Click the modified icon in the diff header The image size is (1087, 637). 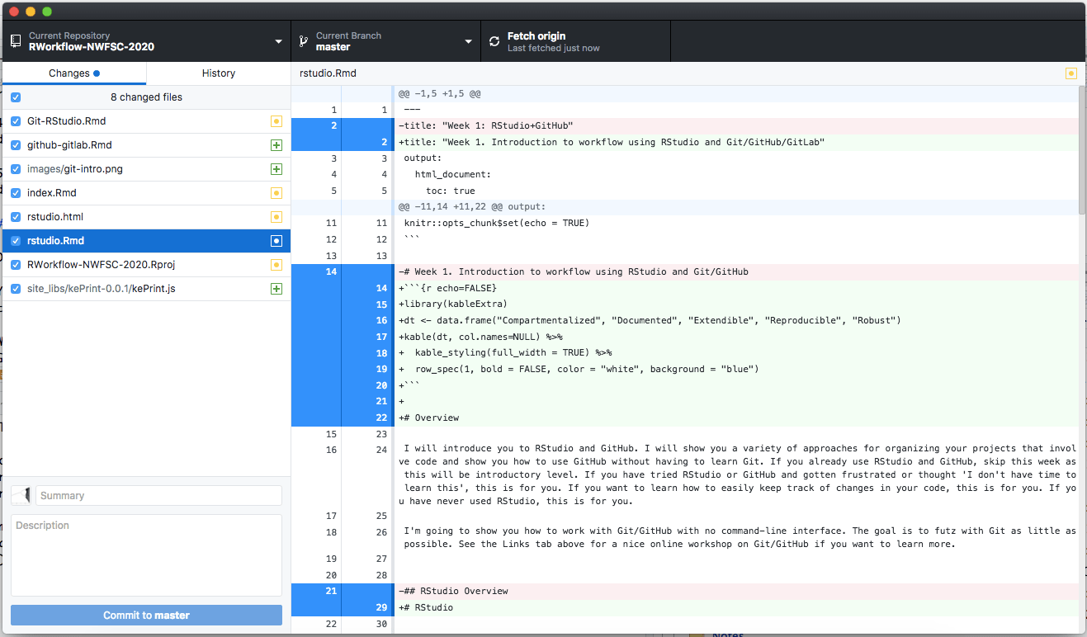point(1071,73)
